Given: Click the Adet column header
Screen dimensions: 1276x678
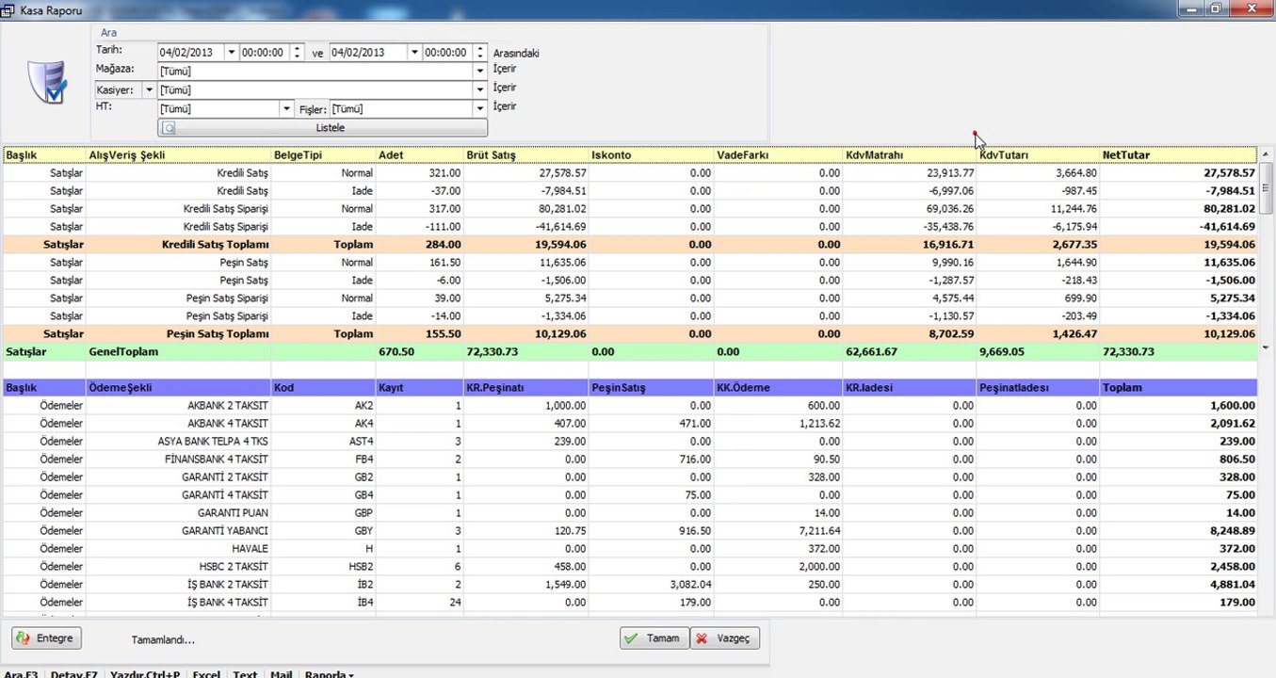Looking at the screenshot, I should [x=419, y=154].
